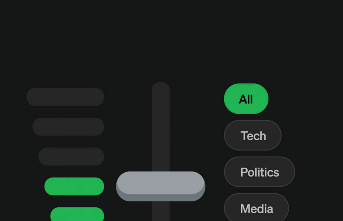Select the green All filter chip
The width and height of the screenshot is (343, 221).
coord(246,99)
